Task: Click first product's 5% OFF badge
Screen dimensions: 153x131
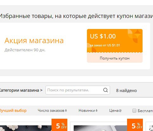Action: point(59,125)
